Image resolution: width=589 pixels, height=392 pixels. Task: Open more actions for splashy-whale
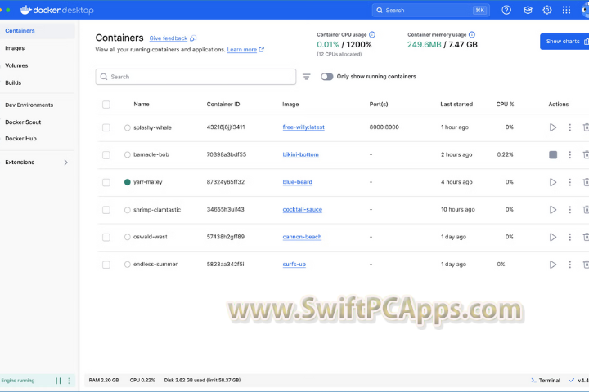[570, 127]
